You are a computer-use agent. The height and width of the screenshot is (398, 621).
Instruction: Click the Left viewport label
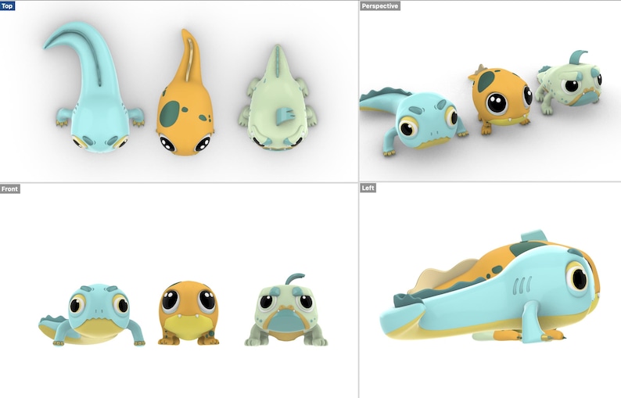(x=368, y=188)
